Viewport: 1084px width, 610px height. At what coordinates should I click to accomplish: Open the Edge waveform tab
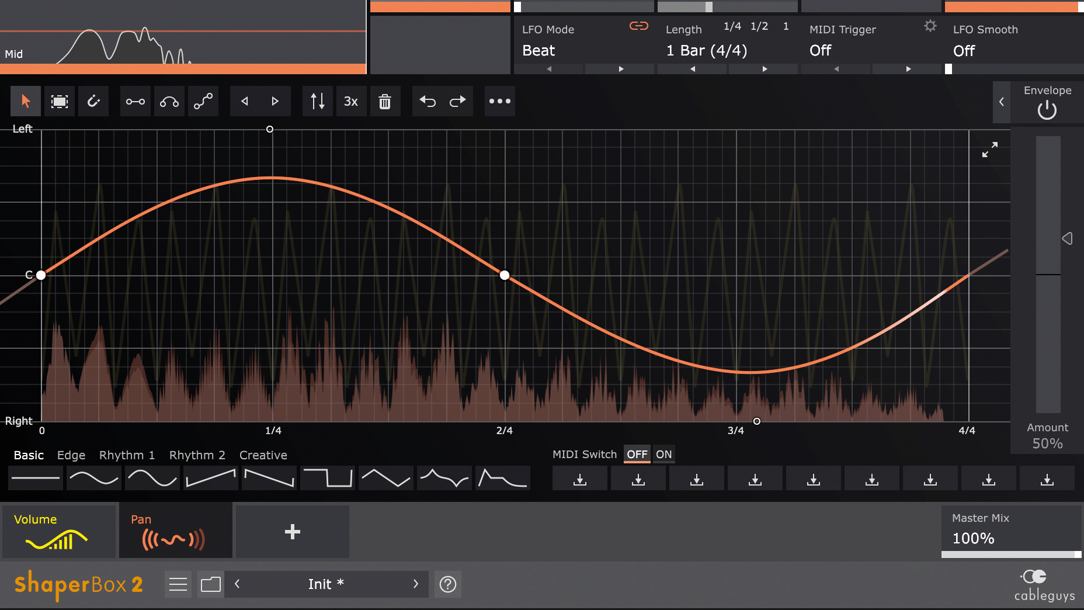(x=71, y=455)
